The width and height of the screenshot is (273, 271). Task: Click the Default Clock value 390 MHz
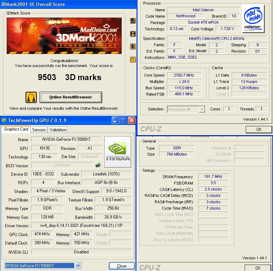[42, 243]
